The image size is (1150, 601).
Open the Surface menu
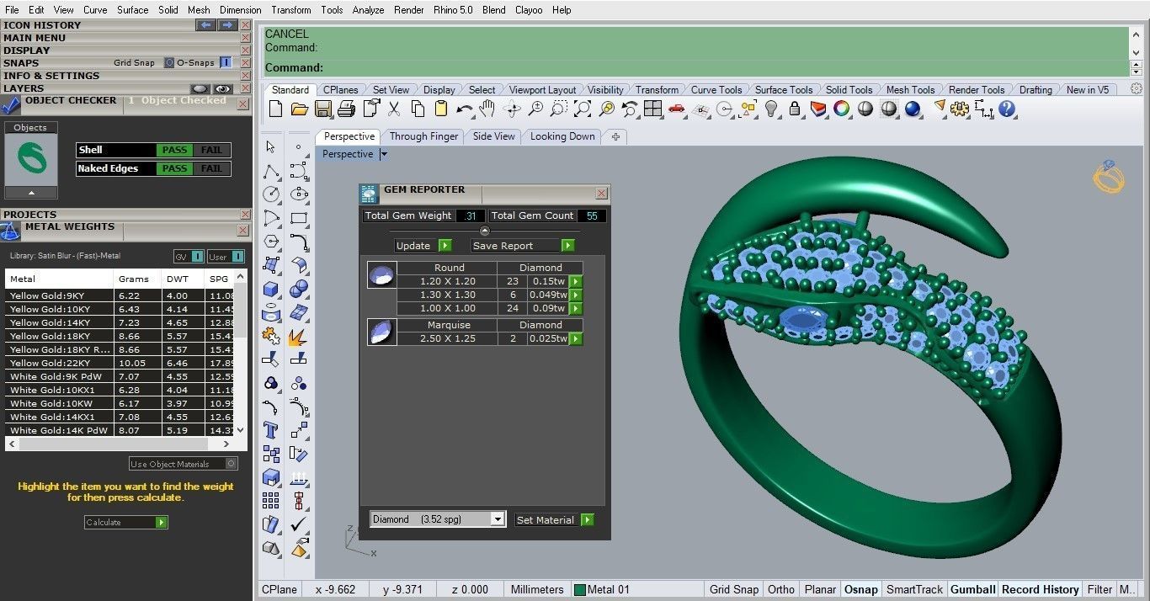coord(133,10)
